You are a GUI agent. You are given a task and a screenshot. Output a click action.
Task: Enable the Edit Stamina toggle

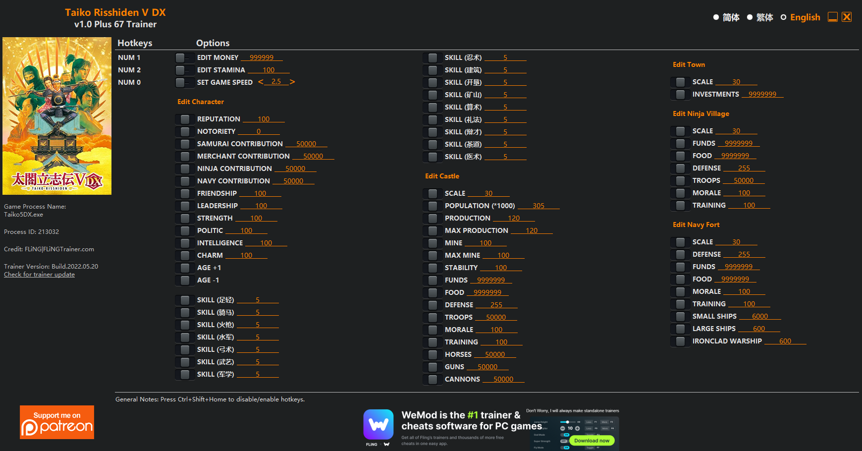pyautogui.click(x=184, y=70)
